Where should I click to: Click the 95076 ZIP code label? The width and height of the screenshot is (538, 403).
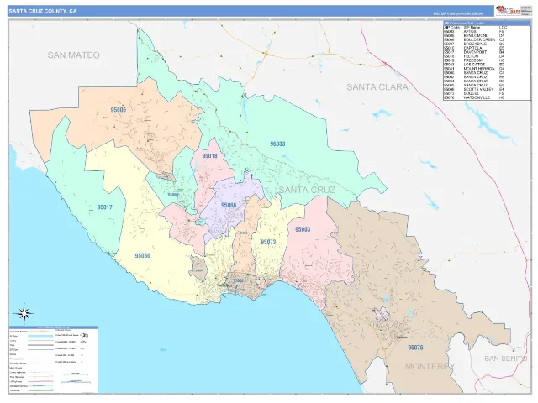pyautogui.click(x=415, y=348)
